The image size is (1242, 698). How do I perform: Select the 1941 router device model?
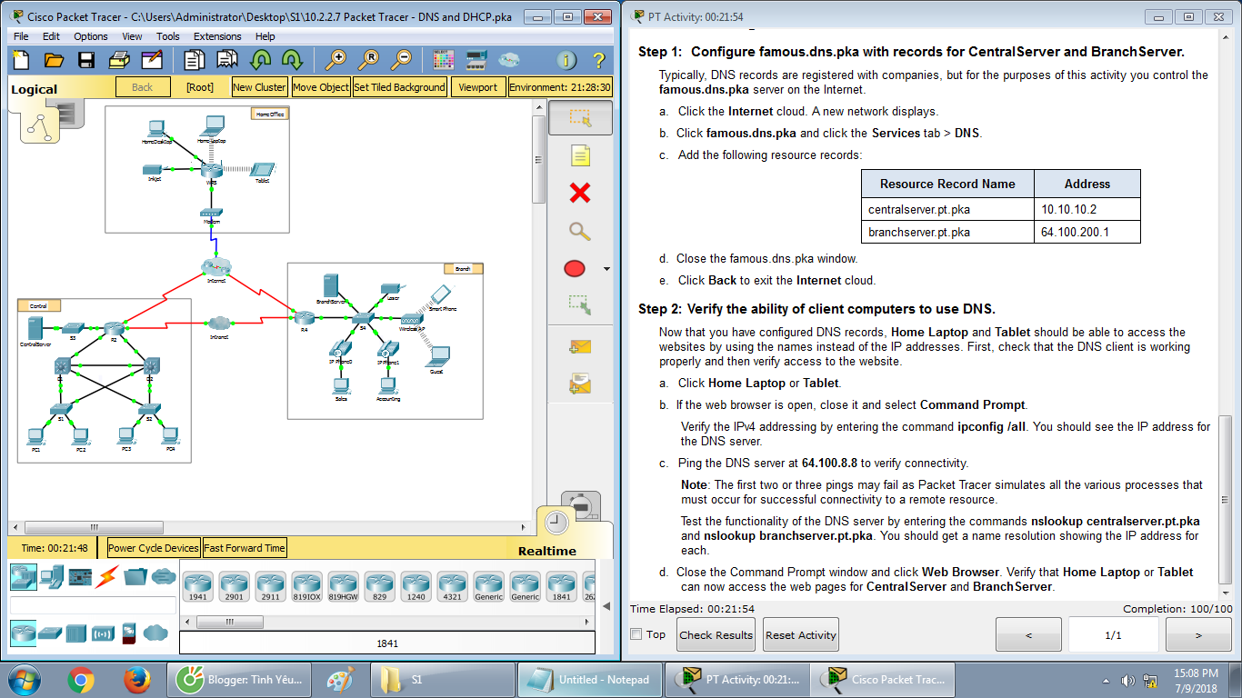click(x=198, y=585)
